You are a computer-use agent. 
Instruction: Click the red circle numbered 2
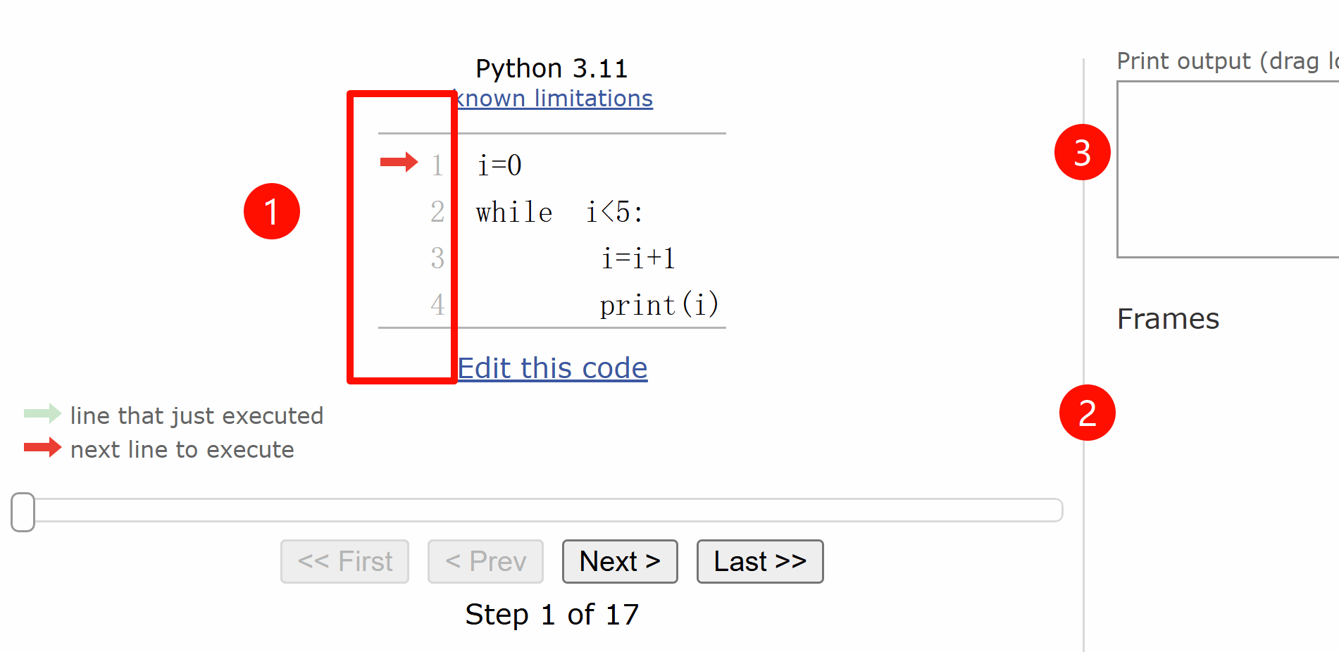(x=1087, y=413)
